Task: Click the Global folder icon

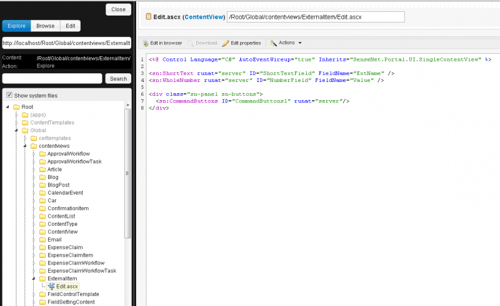Action: click(x=25, y=130)
